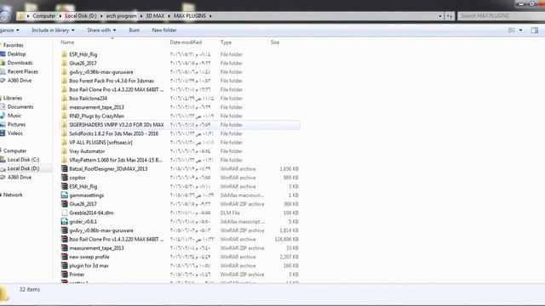
Task: Select gwIvy_v0.96b-max-guruware ZIP archive row
Action: 180,230
